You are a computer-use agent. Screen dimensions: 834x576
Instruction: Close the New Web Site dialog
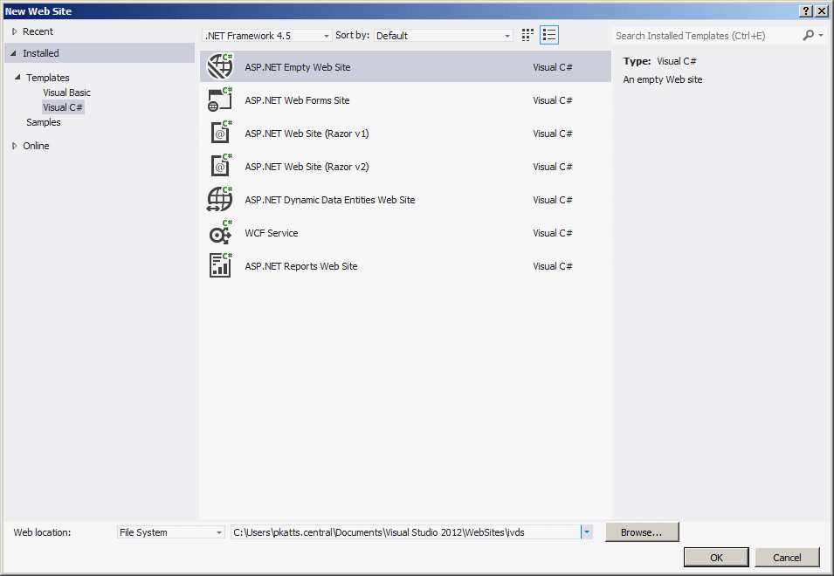point(821,11)
